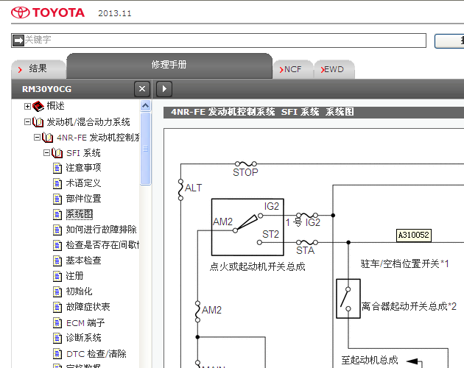Click the document icon beside ECM 端子
Viewport: 464px width, 368px height.
click(x=57, y=323)
